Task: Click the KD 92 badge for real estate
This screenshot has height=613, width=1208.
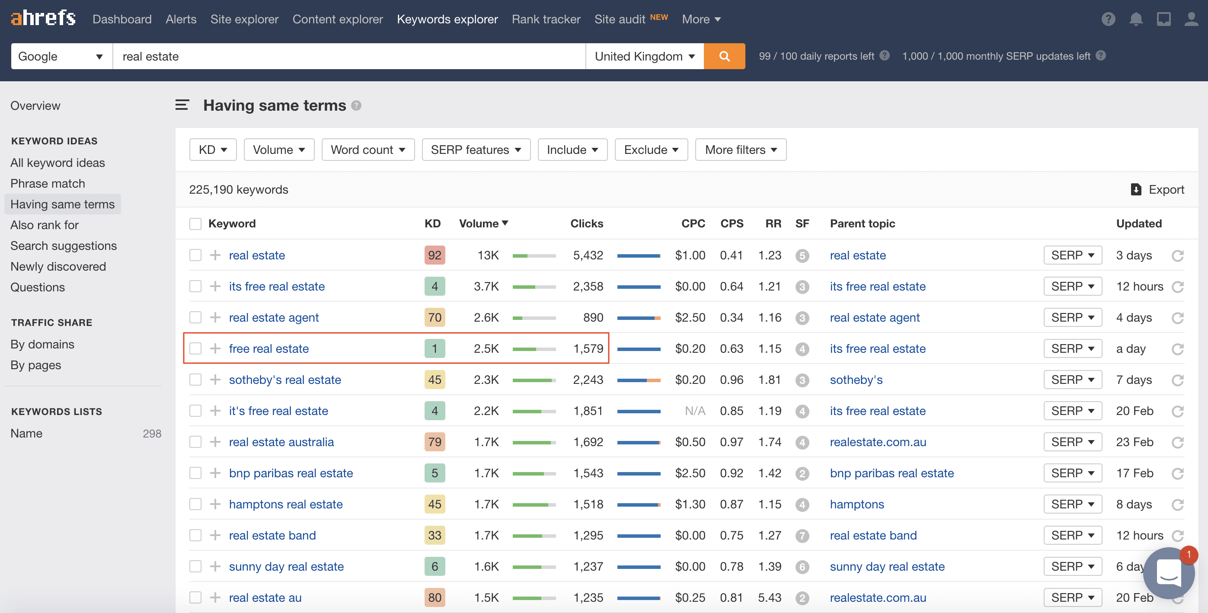Action: point(435,255)
